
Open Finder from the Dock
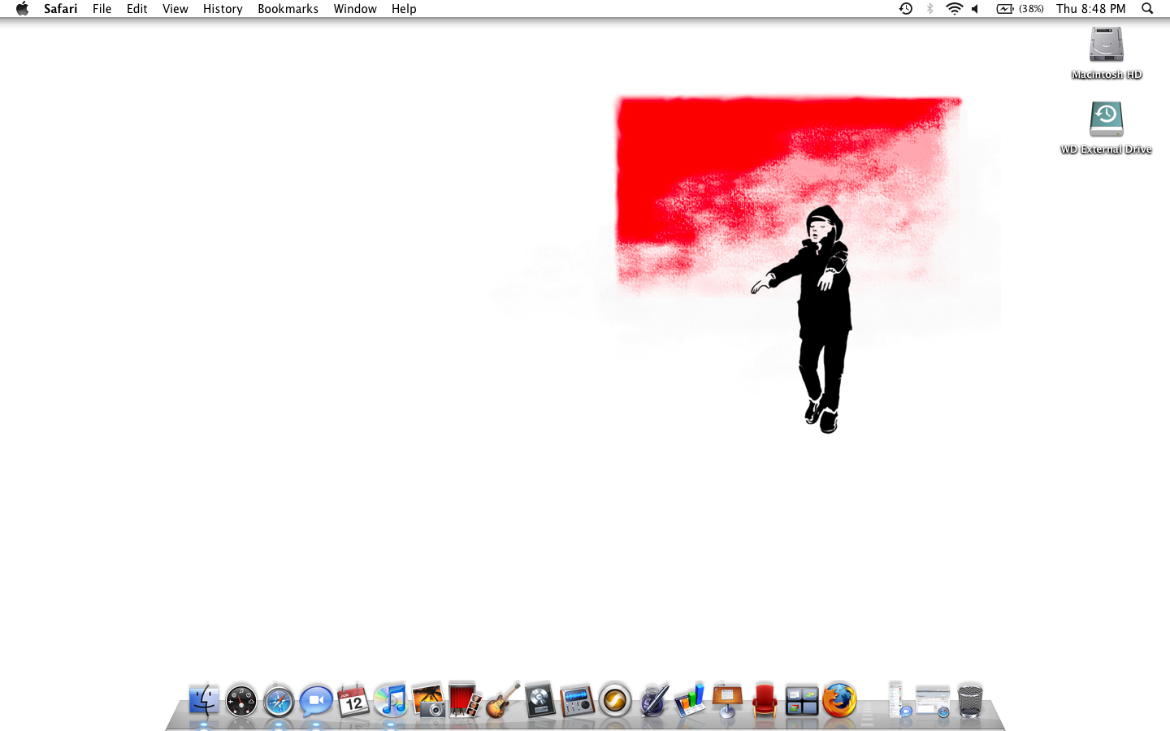pyautogui.click(x=203, y=700)
